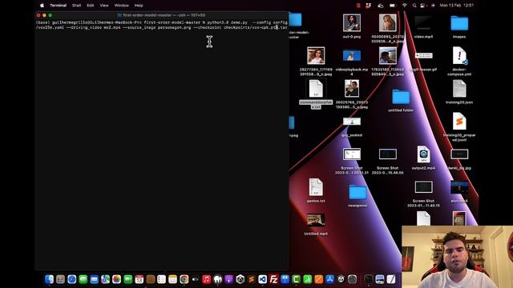This screenshot has width=513, height=288.
Task: Open the Help menu
Action: [x=139, y=6]
